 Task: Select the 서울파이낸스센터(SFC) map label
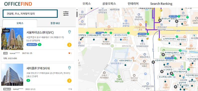[x=164, y=60]
